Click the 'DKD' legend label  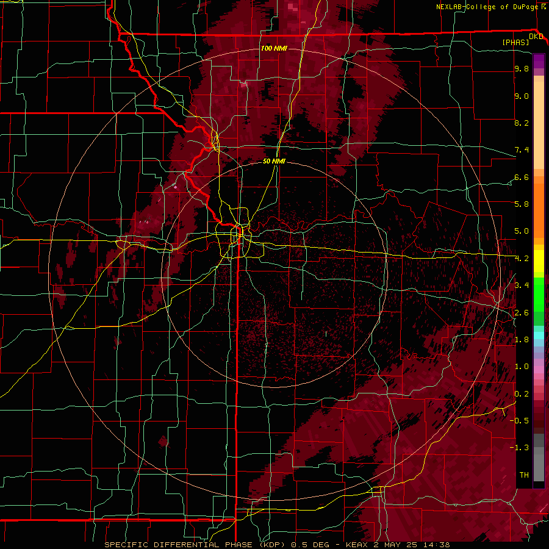pyautogui.click(x=536, y=37)
